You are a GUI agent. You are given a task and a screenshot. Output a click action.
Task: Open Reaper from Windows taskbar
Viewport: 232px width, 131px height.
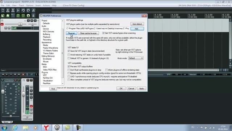point(57,127)
